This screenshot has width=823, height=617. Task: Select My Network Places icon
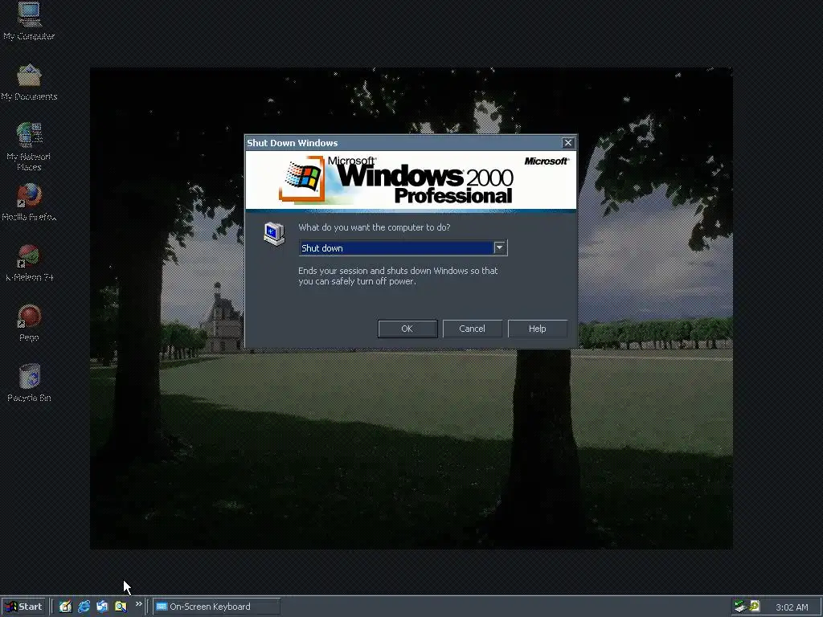pos(29,146)
